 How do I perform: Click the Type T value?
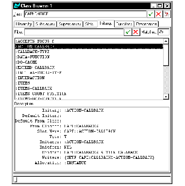tap(65, 136)
